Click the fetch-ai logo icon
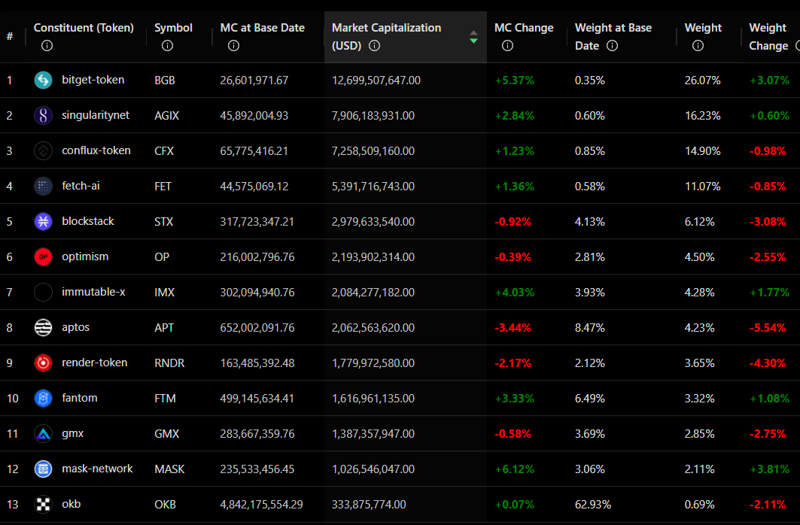 44,186
